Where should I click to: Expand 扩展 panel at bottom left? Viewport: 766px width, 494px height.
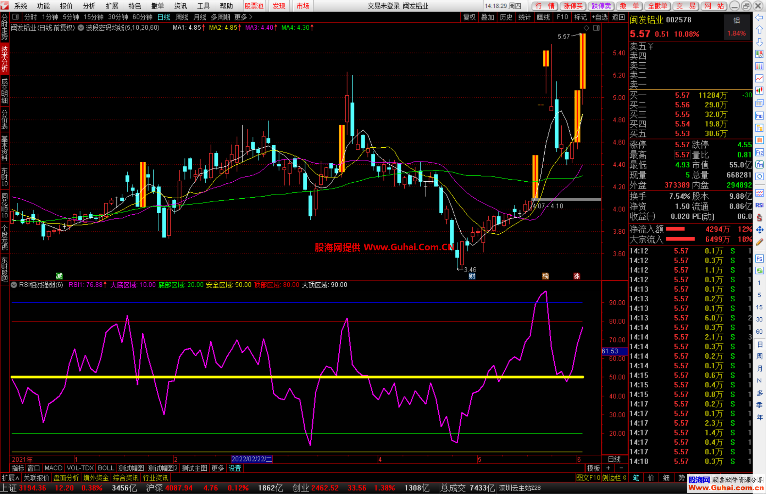[x=11, y=478]
